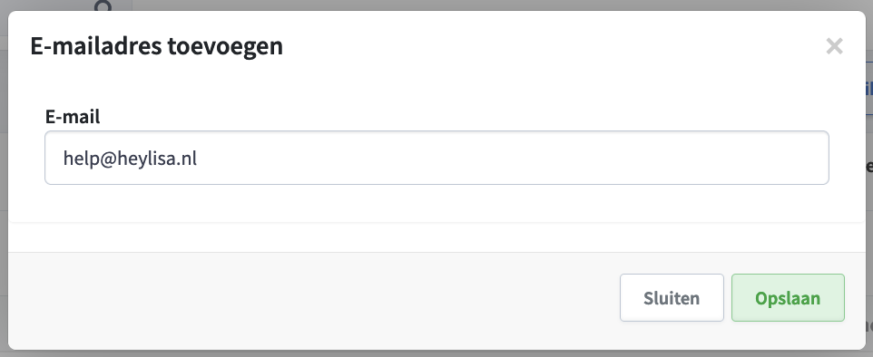Place cursor in help@heylisa.nl text
Image resolution: width=873 pixels, height=357 pixels.
pos(130,159)
